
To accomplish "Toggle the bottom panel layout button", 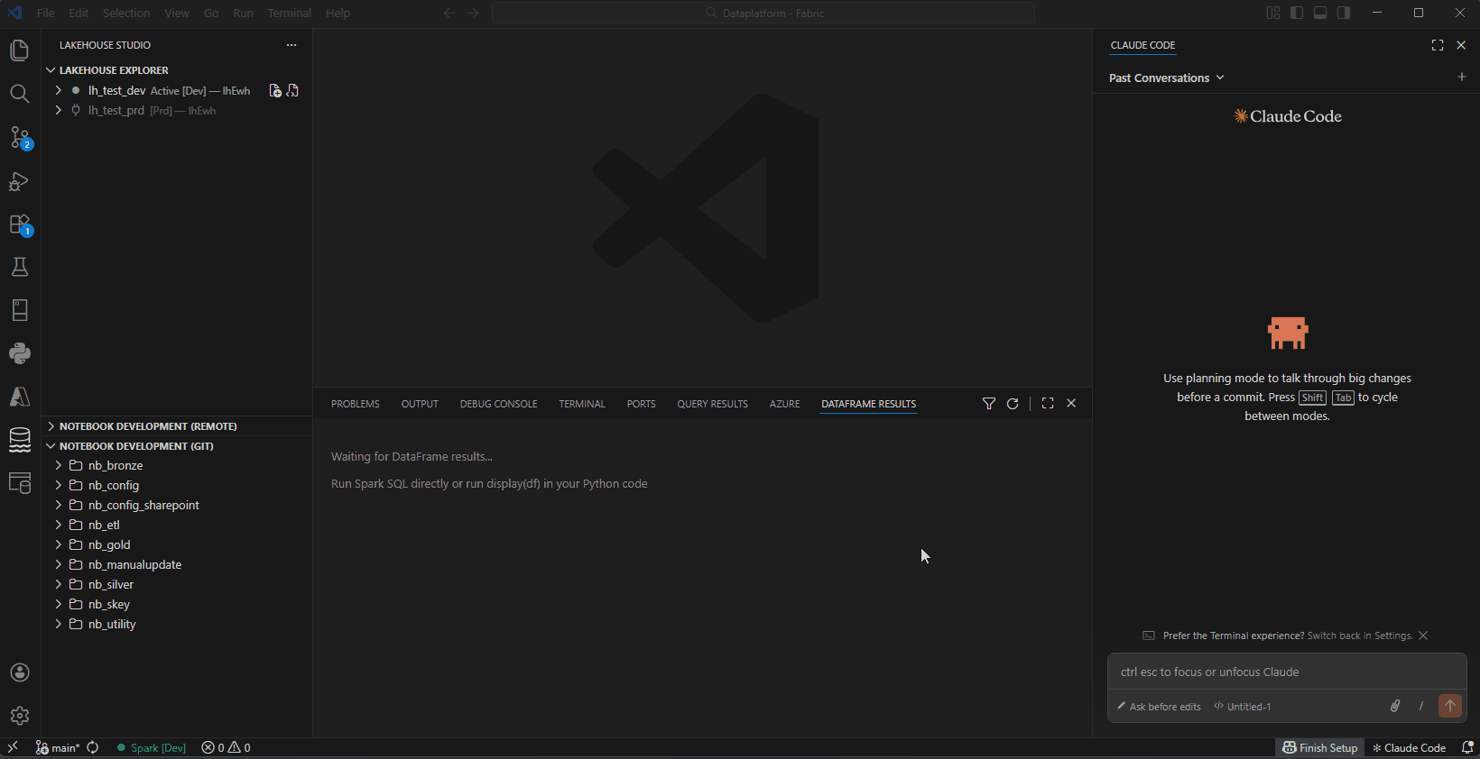I will pos(1320,13).
